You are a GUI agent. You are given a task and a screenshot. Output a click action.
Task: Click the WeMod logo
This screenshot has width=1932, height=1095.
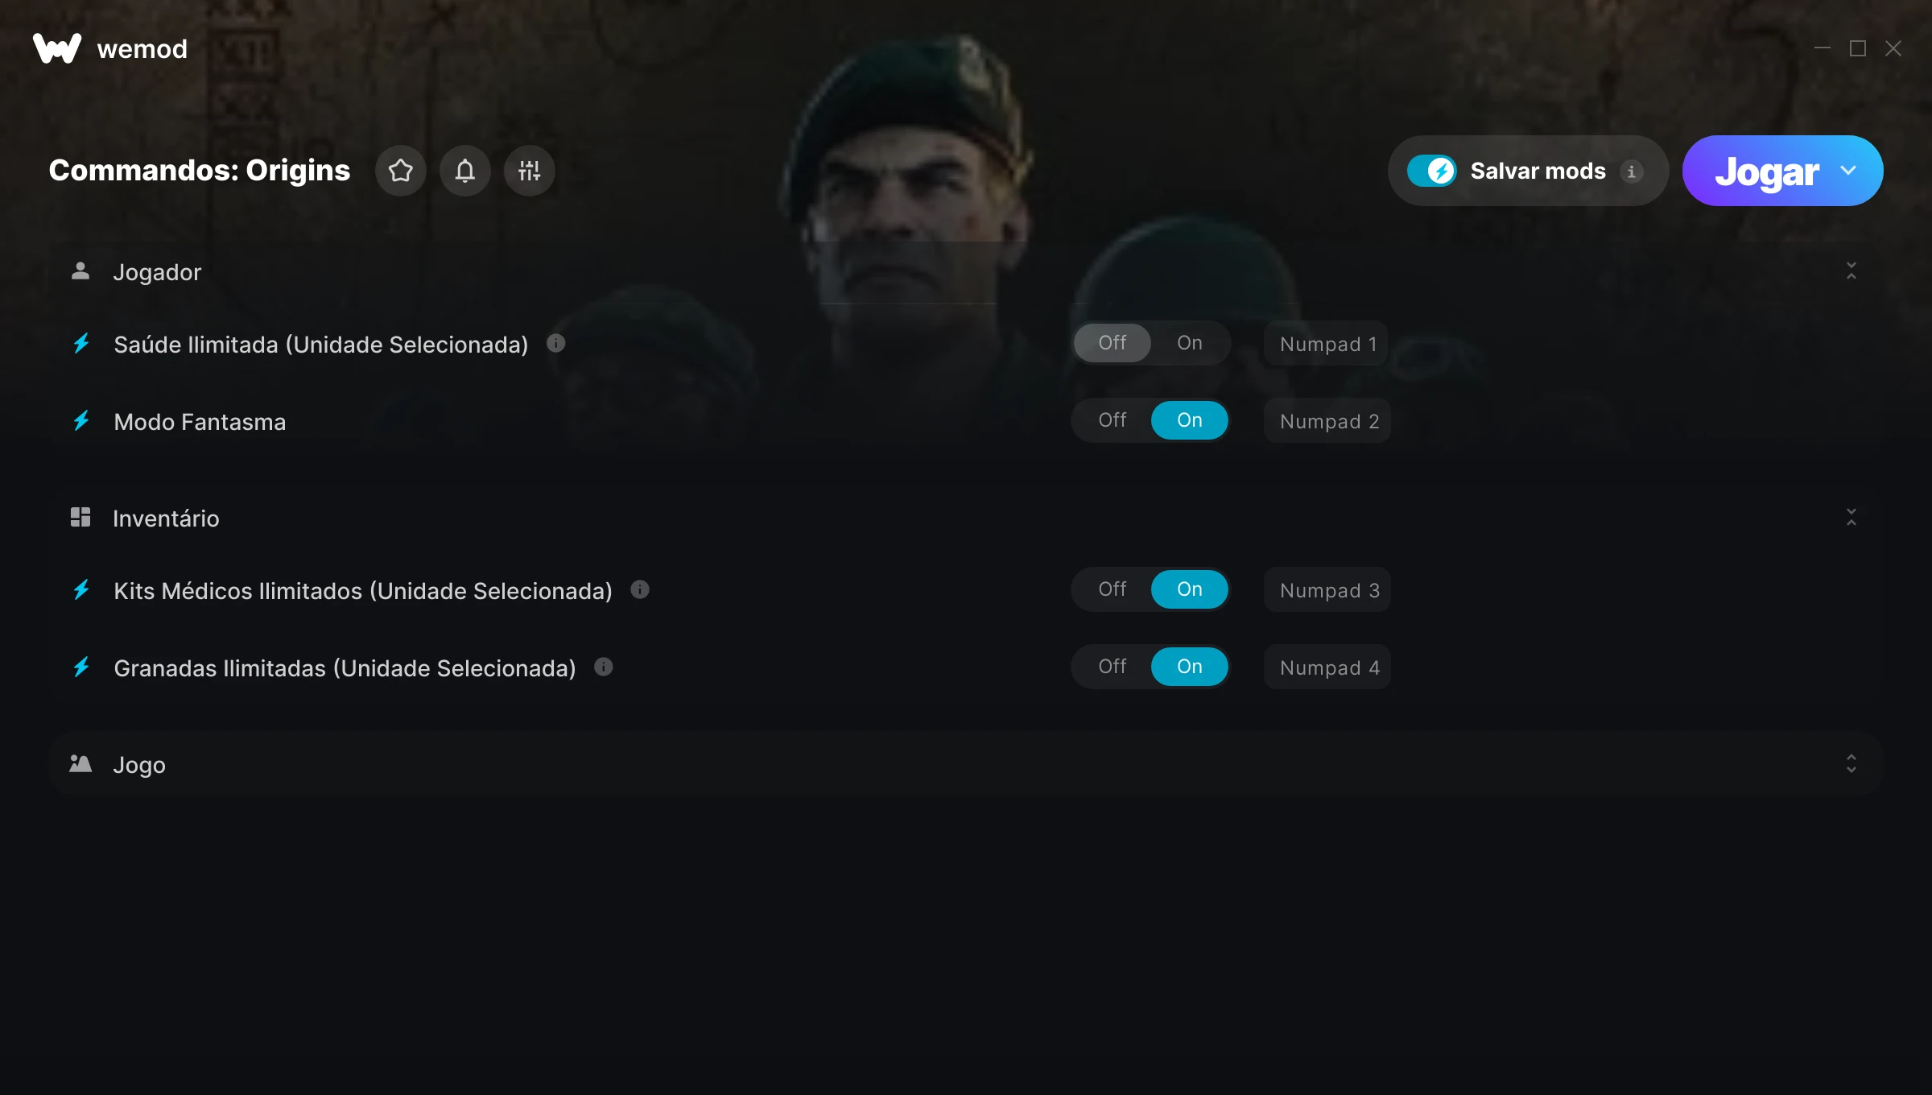[x=57, y=48]
